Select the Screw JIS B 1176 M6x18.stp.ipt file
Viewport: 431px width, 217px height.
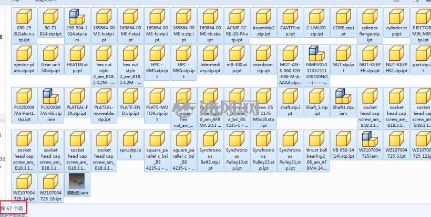click(264, 108)
